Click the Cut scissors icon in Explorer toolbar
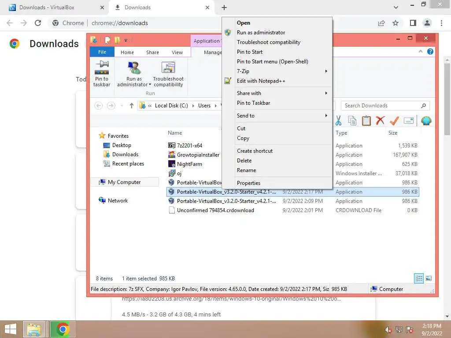Screen dimensions: 451x338 [x=338, y=121]
